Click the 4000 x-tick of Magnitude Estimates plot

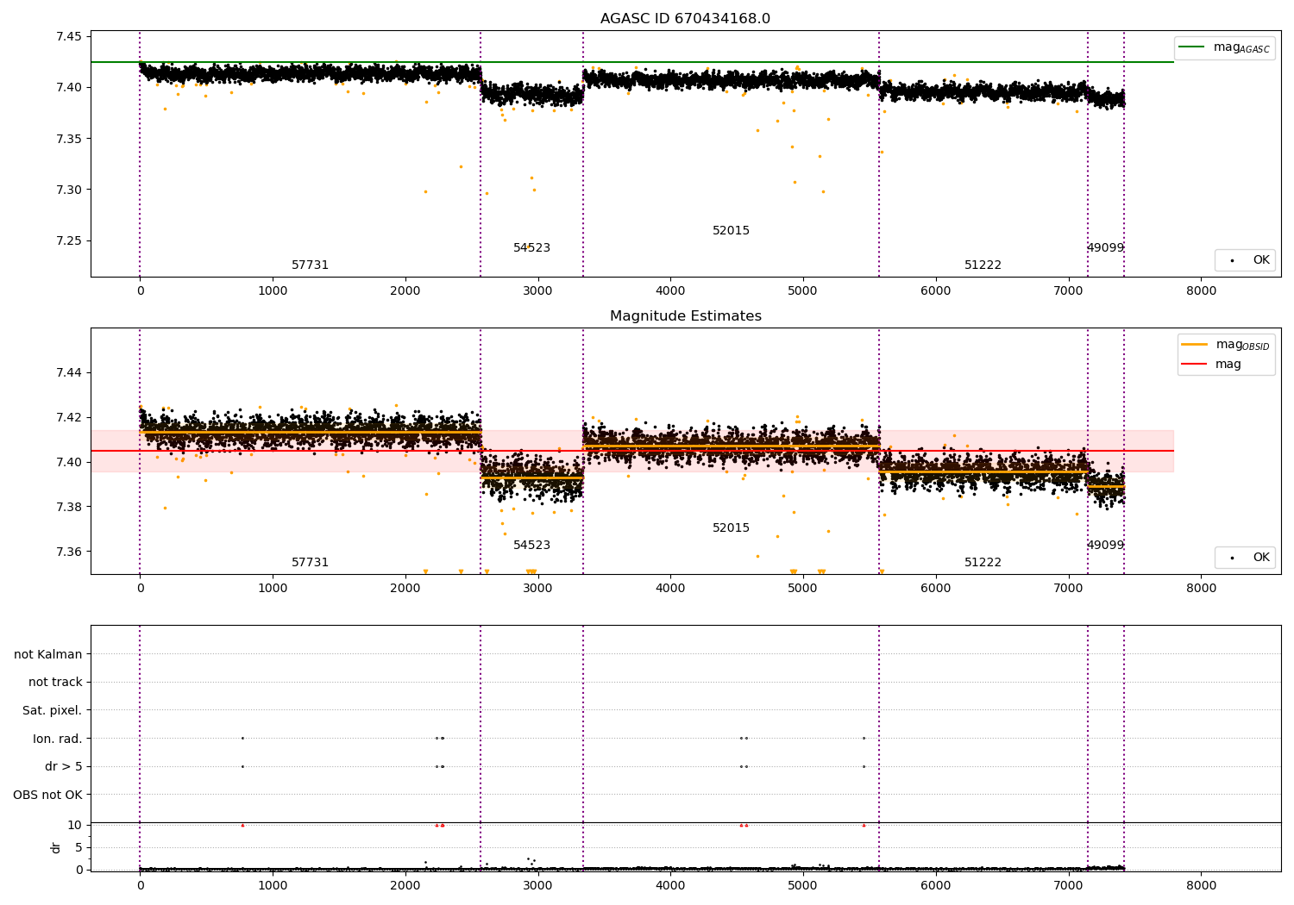click(x=670, y=588)
